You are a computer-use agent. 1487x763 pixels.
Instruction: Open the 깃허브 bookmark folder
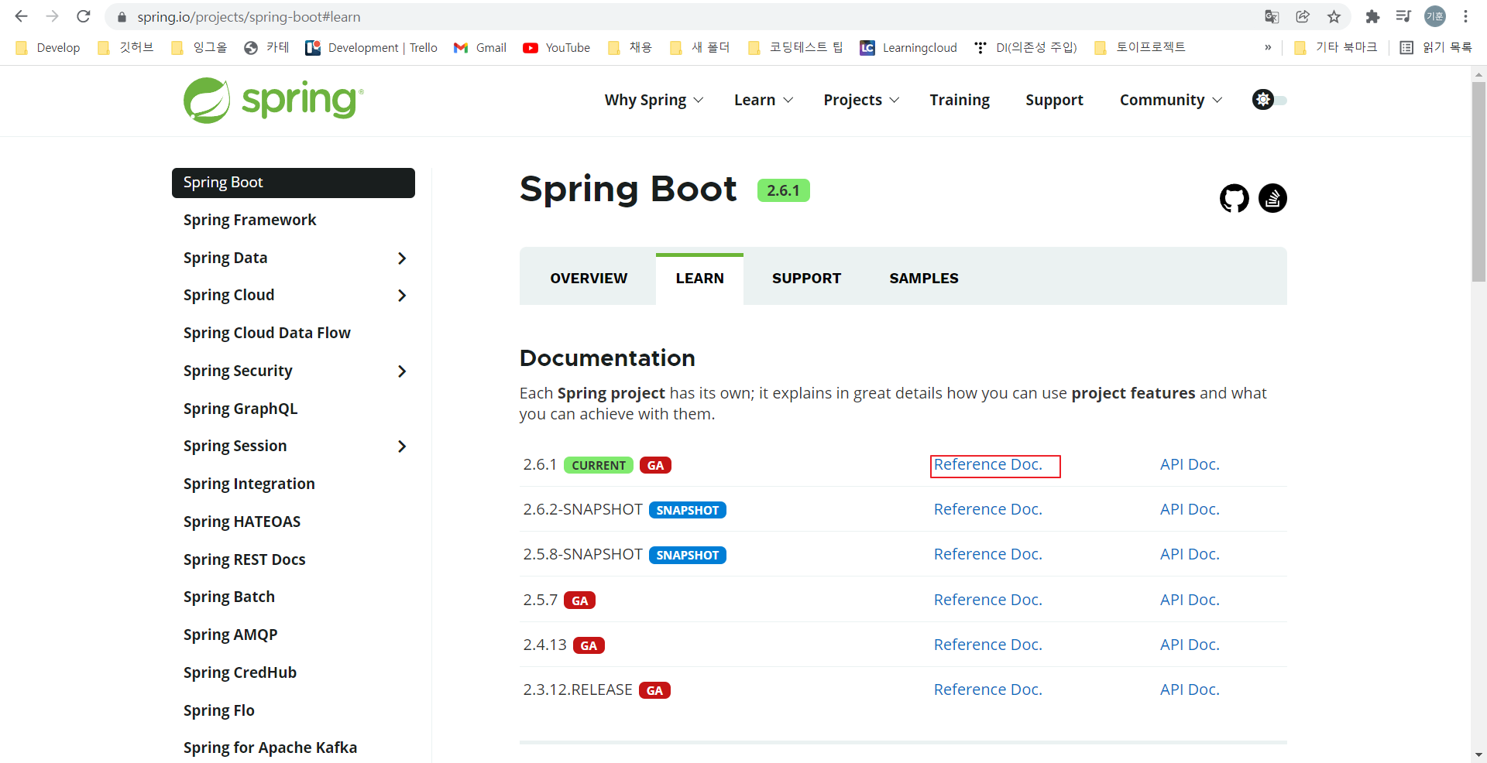[x=125, y=48]
